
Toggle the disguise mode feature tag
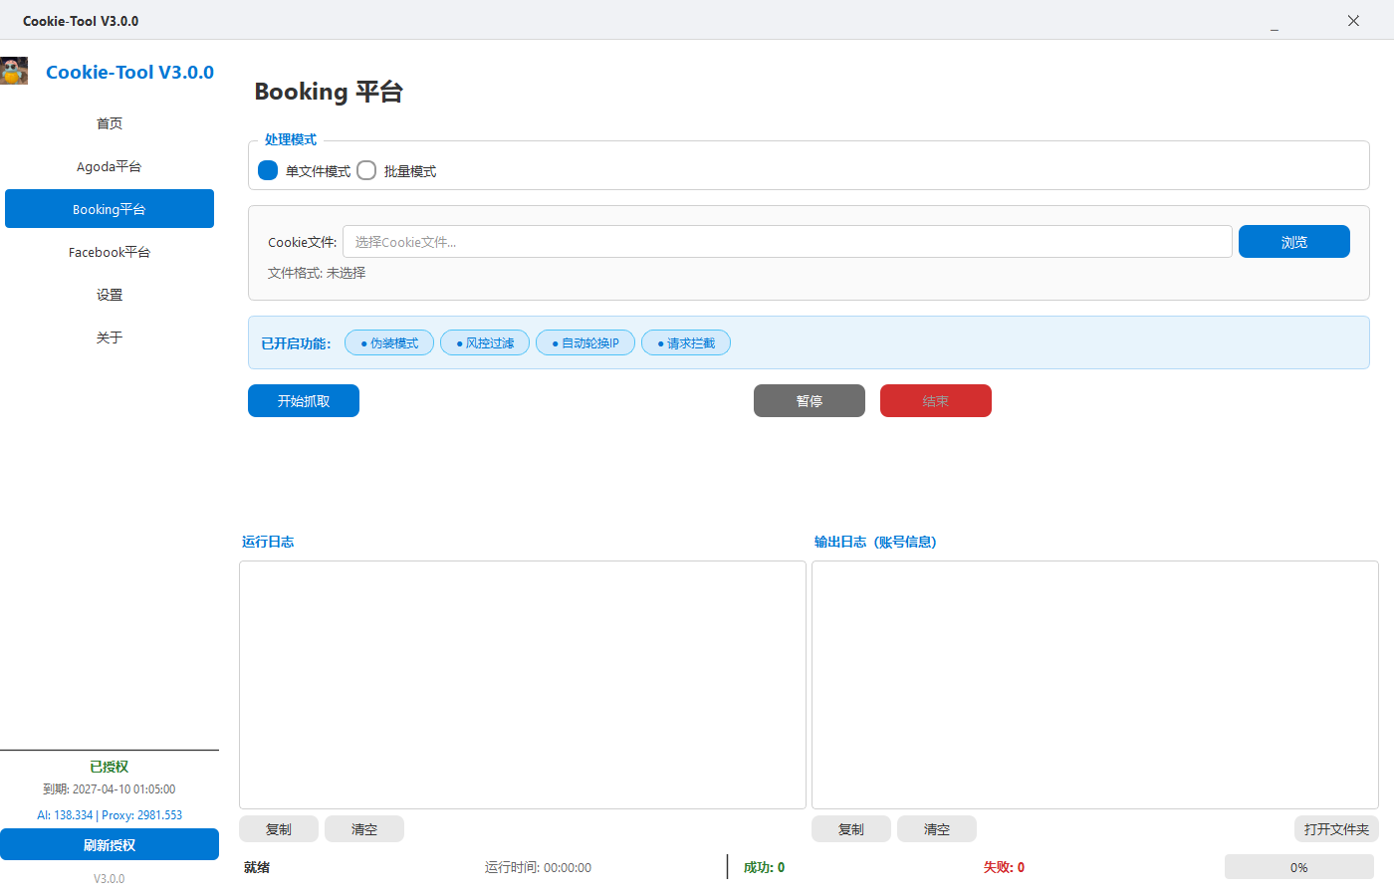(x=389, y=343)
